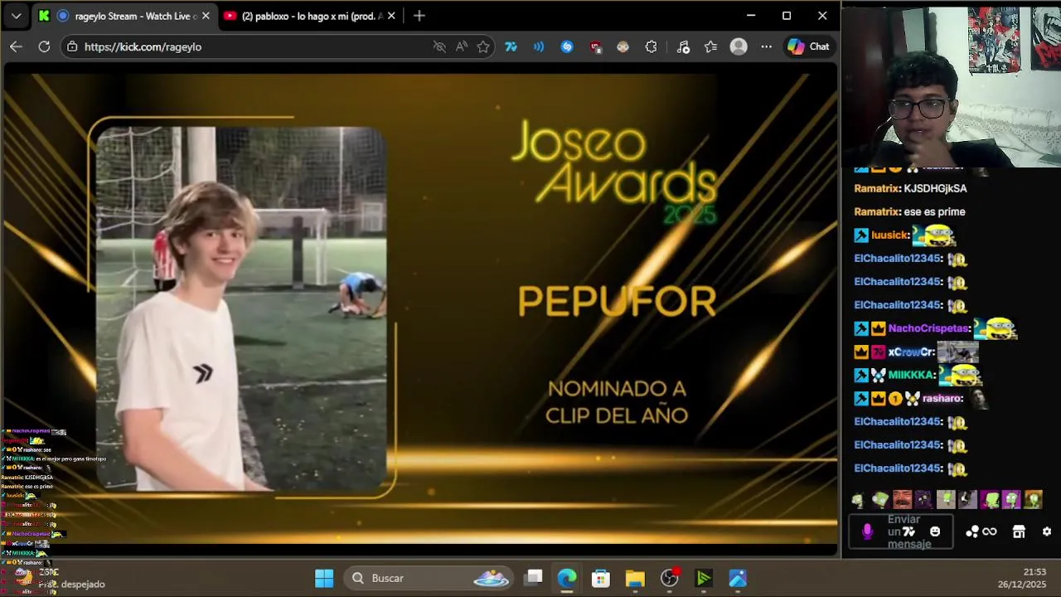Open 7TV emote menu in chat input
This screenshot has width=1061, height=597.
(x=908, y=531)
